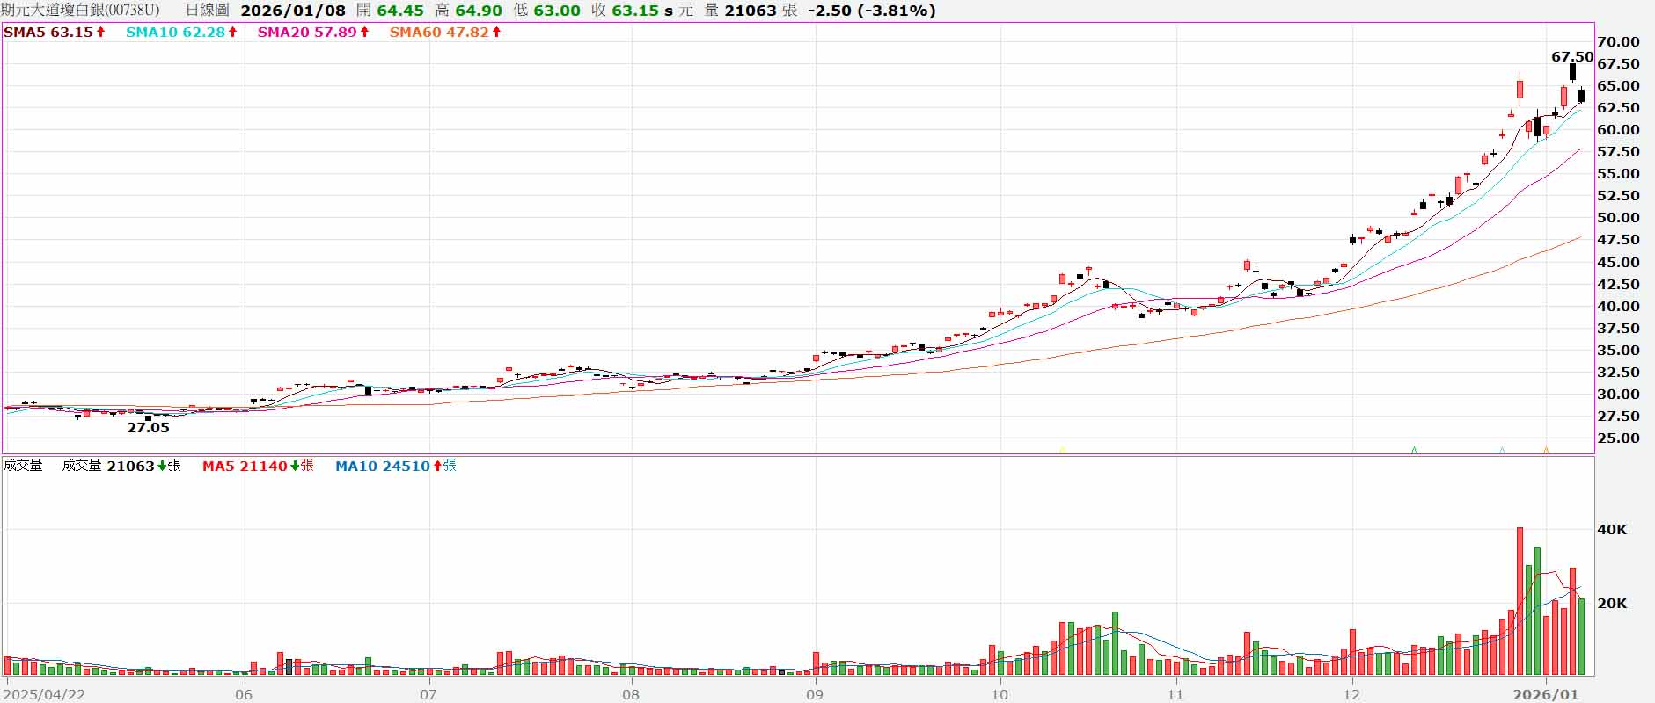This screenshot has width=1655, height=703.
Task: Click the date 2026/01/08 in the header
Action: coord(293,11)
